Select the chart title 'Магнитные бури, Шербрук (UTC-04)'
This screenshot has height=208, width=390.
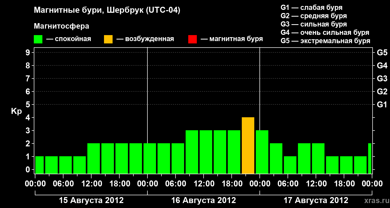click(x=107, y=11)
